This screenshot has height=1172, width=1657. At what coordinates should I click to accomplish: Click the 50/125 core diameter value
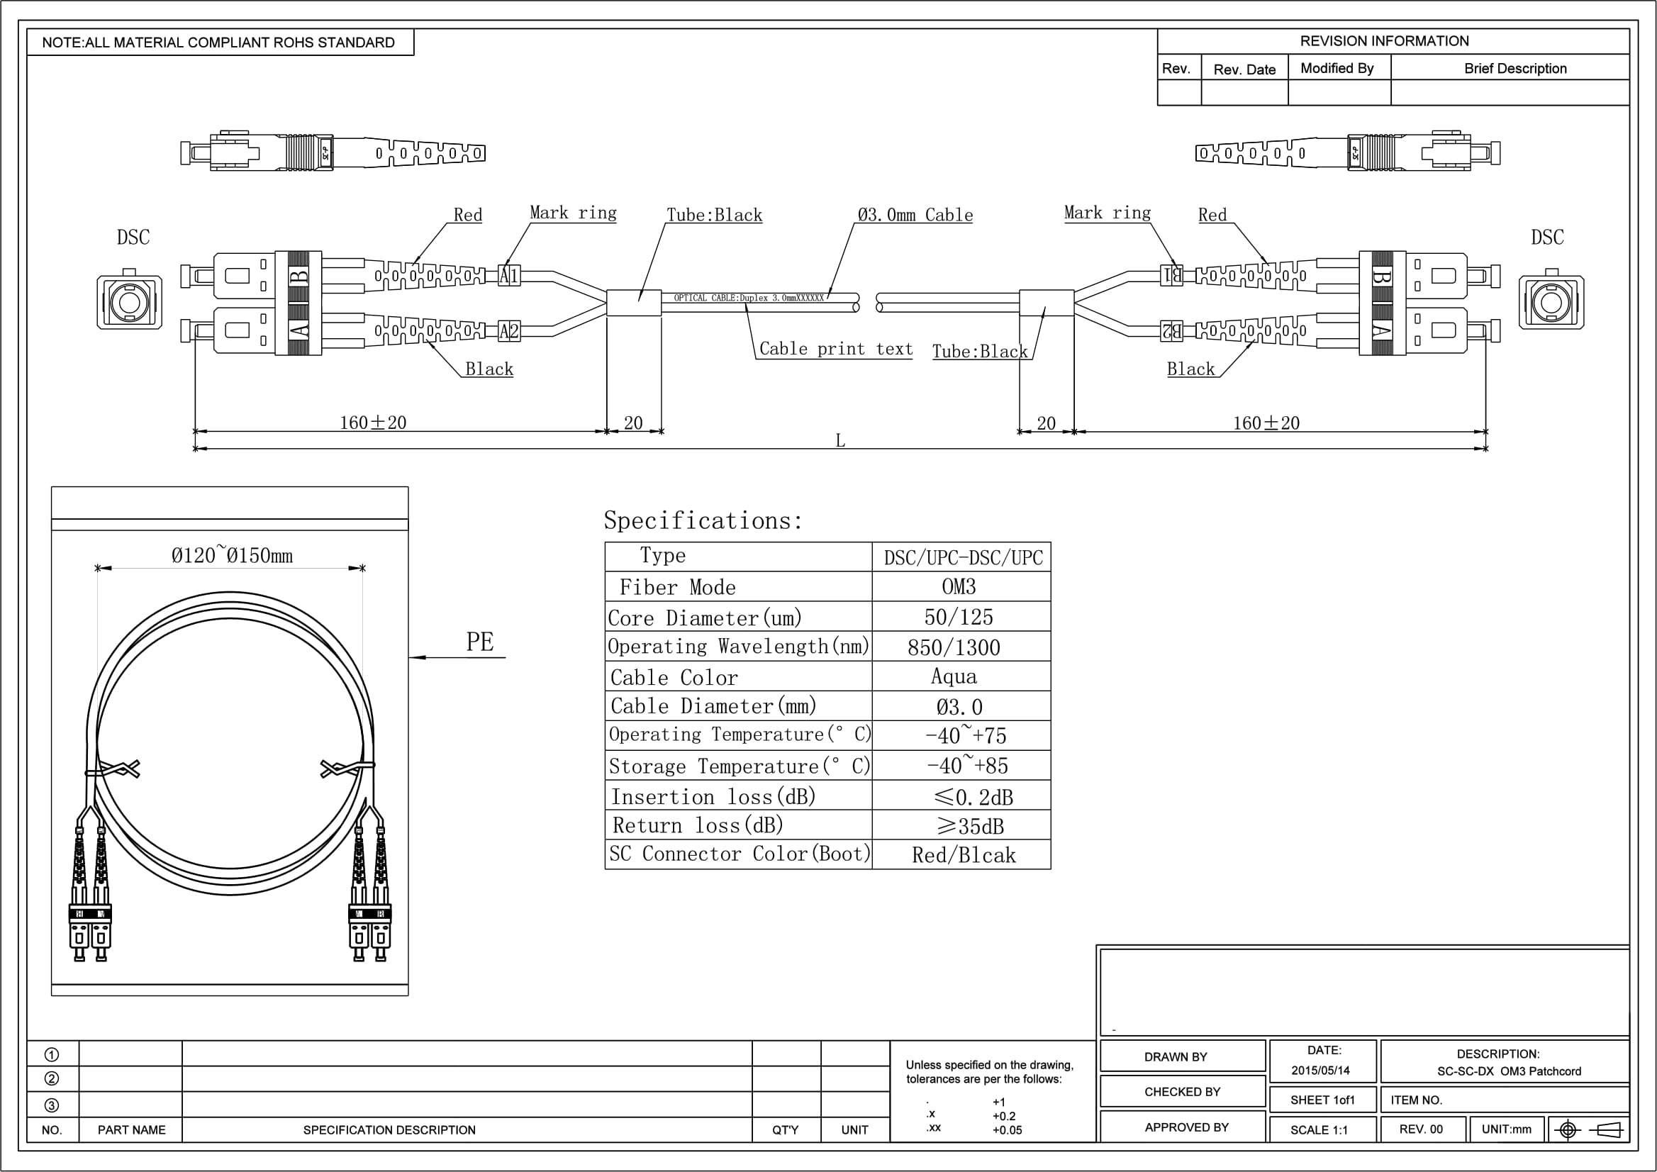click(959, 617)
